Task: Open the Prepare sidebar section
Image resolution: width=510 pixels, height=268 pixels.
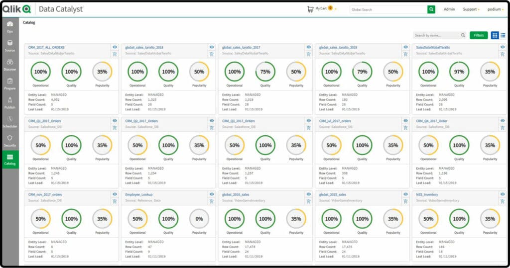Action: coord(10,84)
